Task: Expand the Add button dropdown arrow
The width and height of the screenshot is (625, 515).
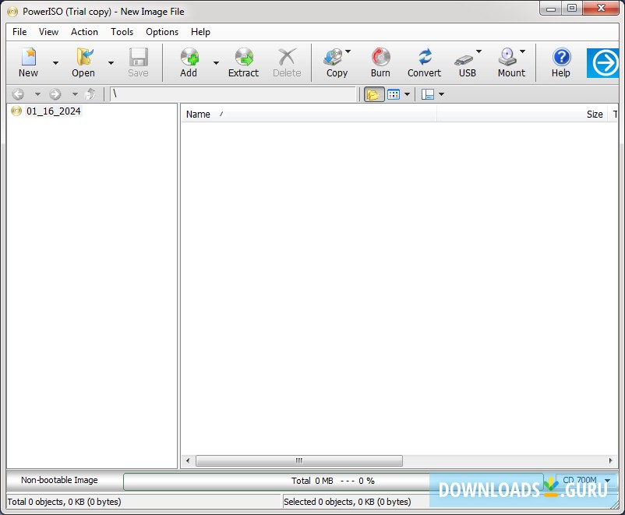Action: pos(216,62)
